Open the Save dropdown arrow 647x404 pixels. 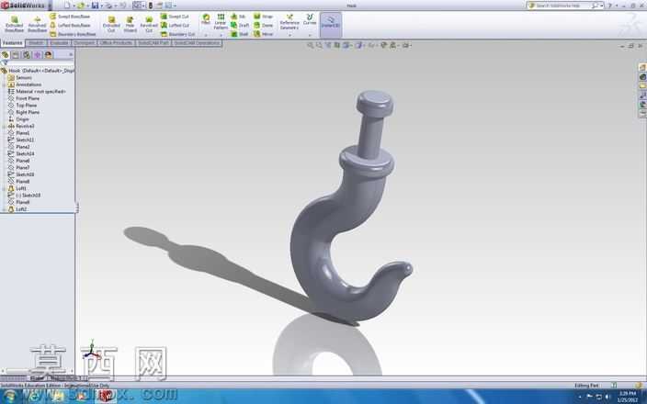click(x=101, y=6)
